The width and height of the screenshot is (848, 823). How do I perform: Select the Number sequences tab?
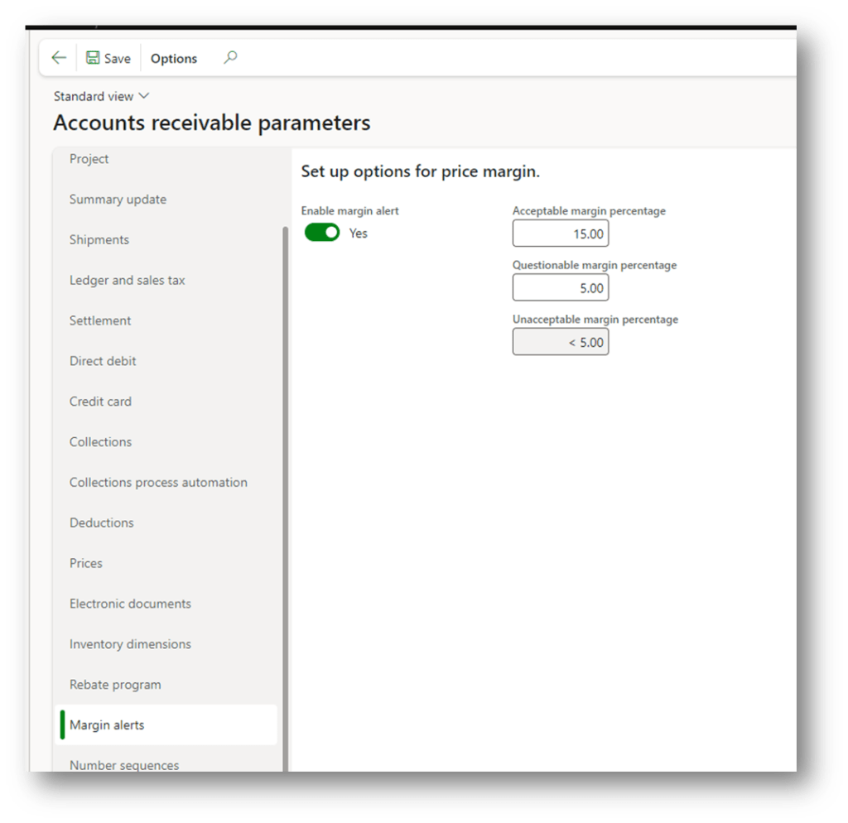tap(124, 764)
